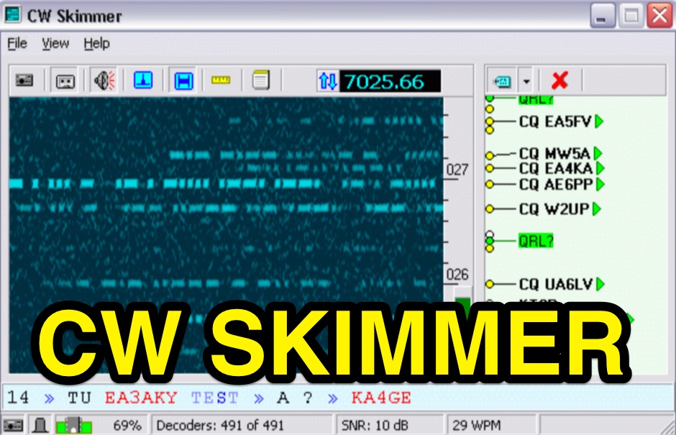
Task: Click green arrow next to EA4KA
Action: (x=600, y=168)
